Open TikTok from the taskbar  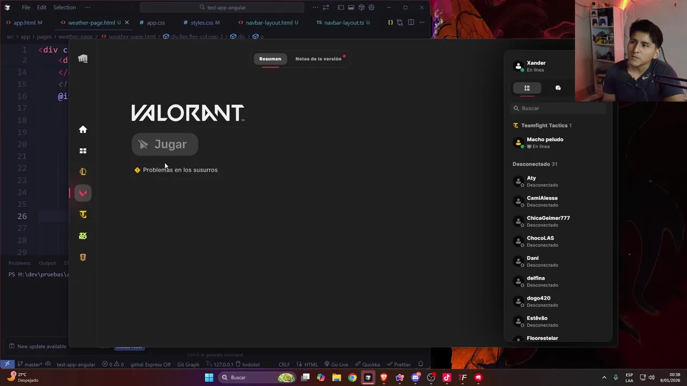[447, 377]
